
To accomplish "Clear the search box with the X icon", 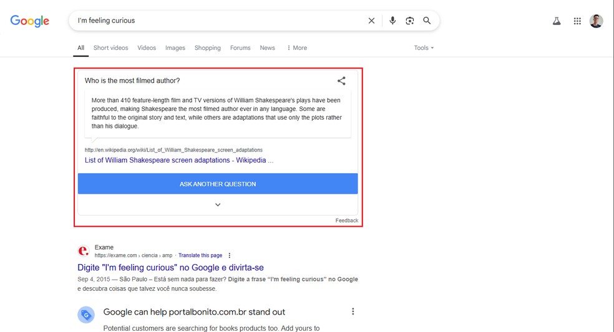I will 372,21.
